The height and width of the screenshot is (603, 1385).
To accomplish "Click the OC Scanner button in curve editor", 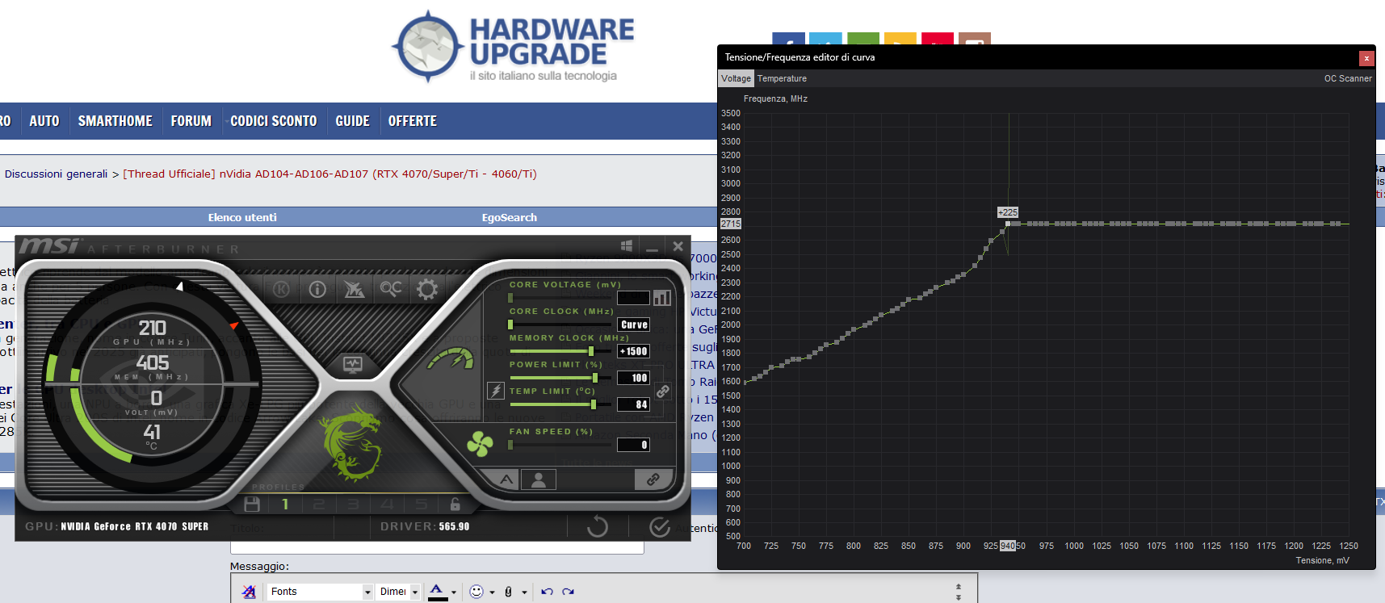I will (1348, 78).
